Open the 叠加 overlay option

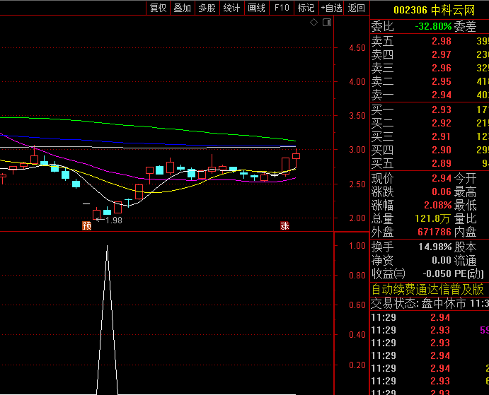point(183,8)
